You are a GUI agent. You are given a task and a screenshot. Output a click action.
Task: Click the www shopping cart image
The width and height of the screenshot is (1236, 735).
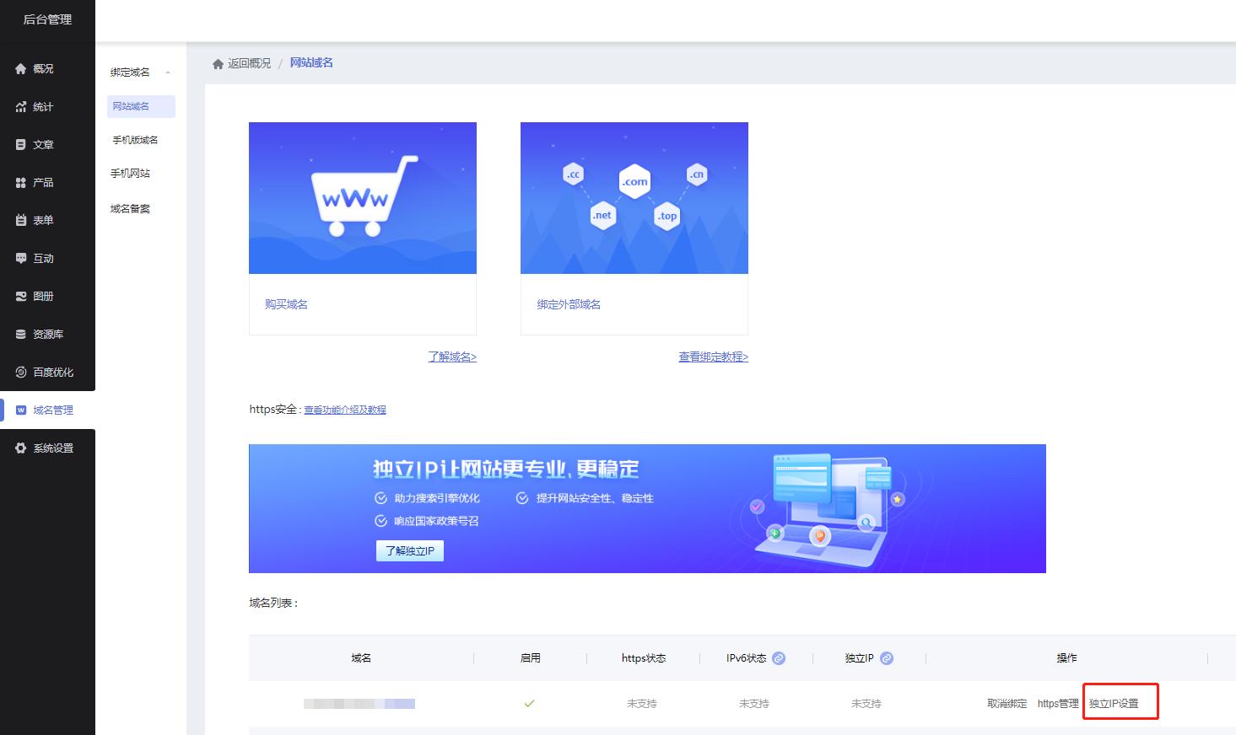tap(363, 198)
